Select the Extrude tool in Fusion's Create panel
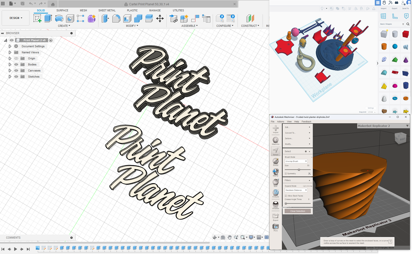Image resolution: width=412 pixels, height=254 pixels. 48,18
